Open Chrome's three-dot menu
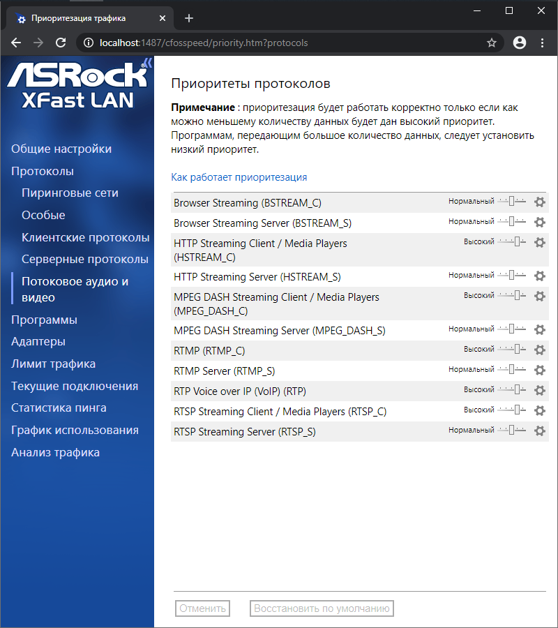The height and width of the screenshot is (628, 558). (x=542, y=43)
